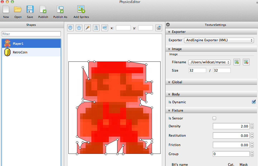Collapse the Exporter section
The width and height of the screenshot is (258, 166).
coord(169,32)
